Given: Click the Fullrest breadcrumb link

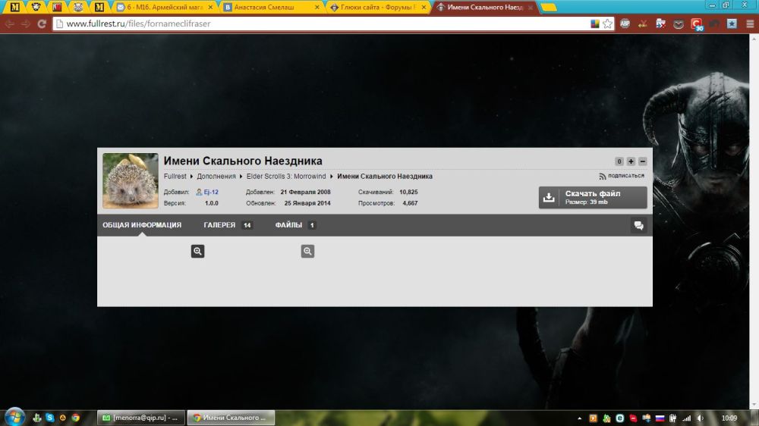Looking at the screenshot, I should click(175, 177).
